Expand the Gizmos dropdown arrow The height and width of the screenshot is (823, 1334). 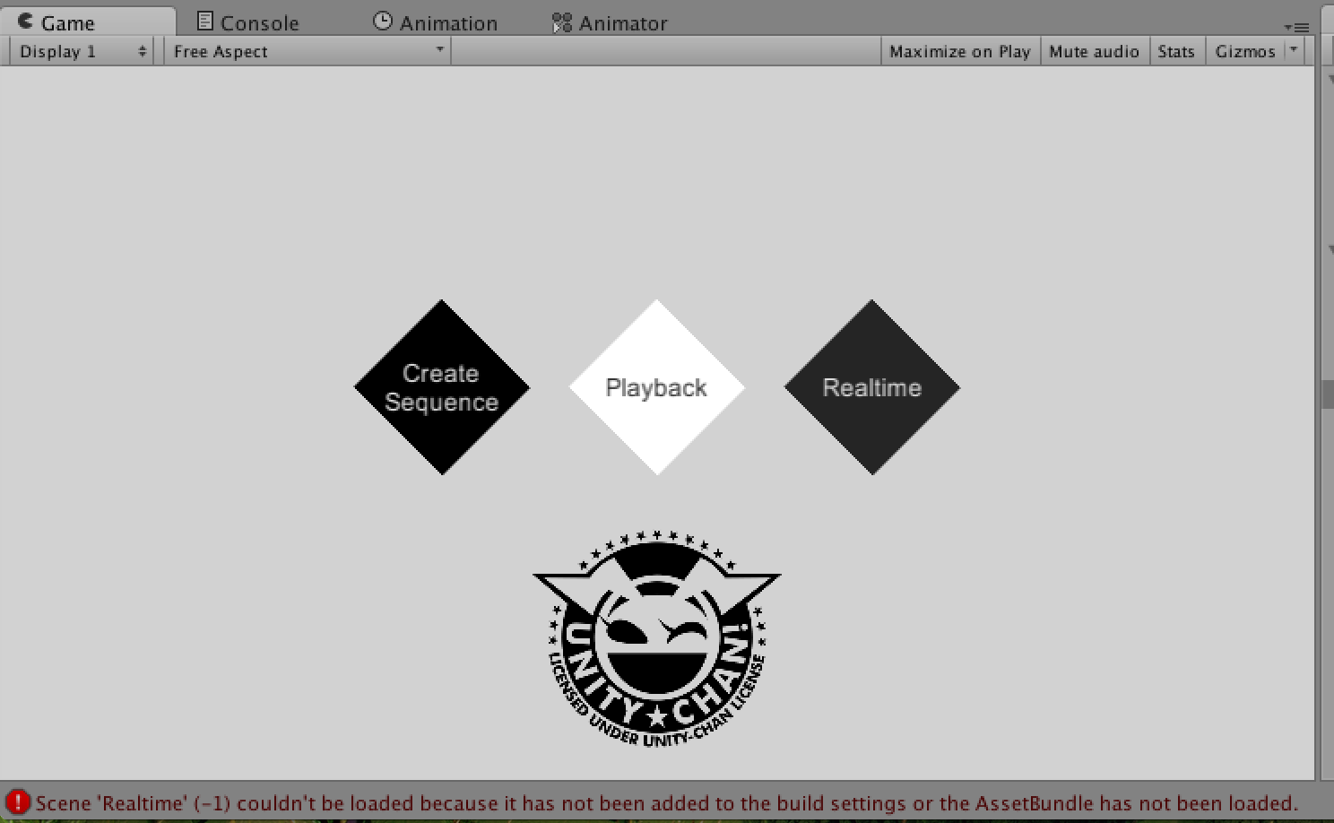coord(1294,50)
